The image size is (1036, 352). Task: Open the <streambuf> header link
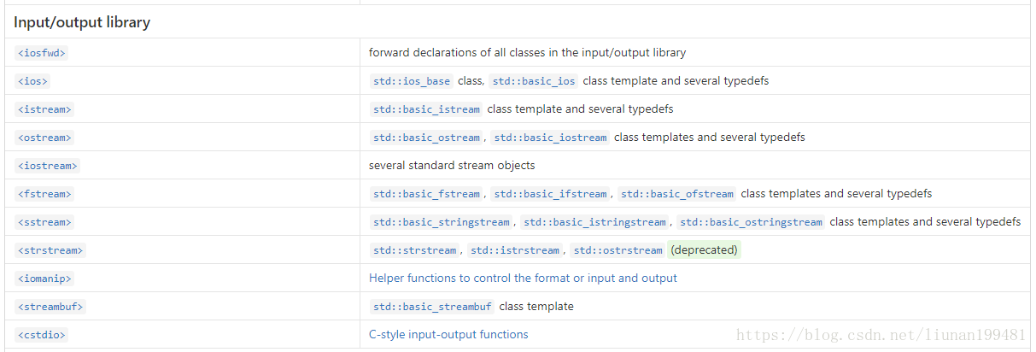(50, 307)
